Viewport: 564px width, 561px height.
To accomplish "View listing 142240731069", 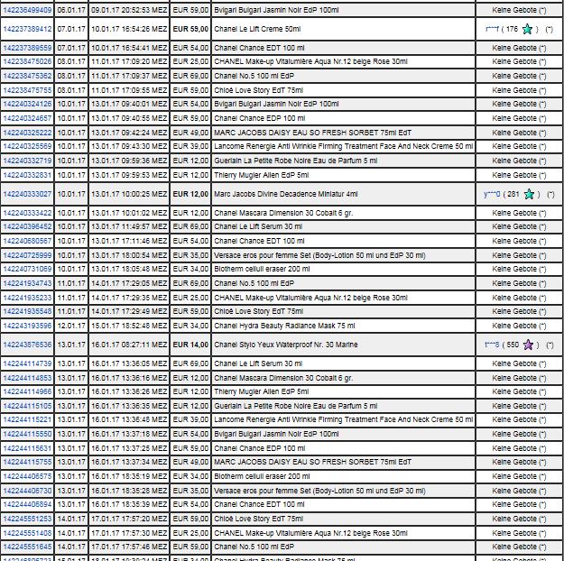I will [x=27, y=269].
